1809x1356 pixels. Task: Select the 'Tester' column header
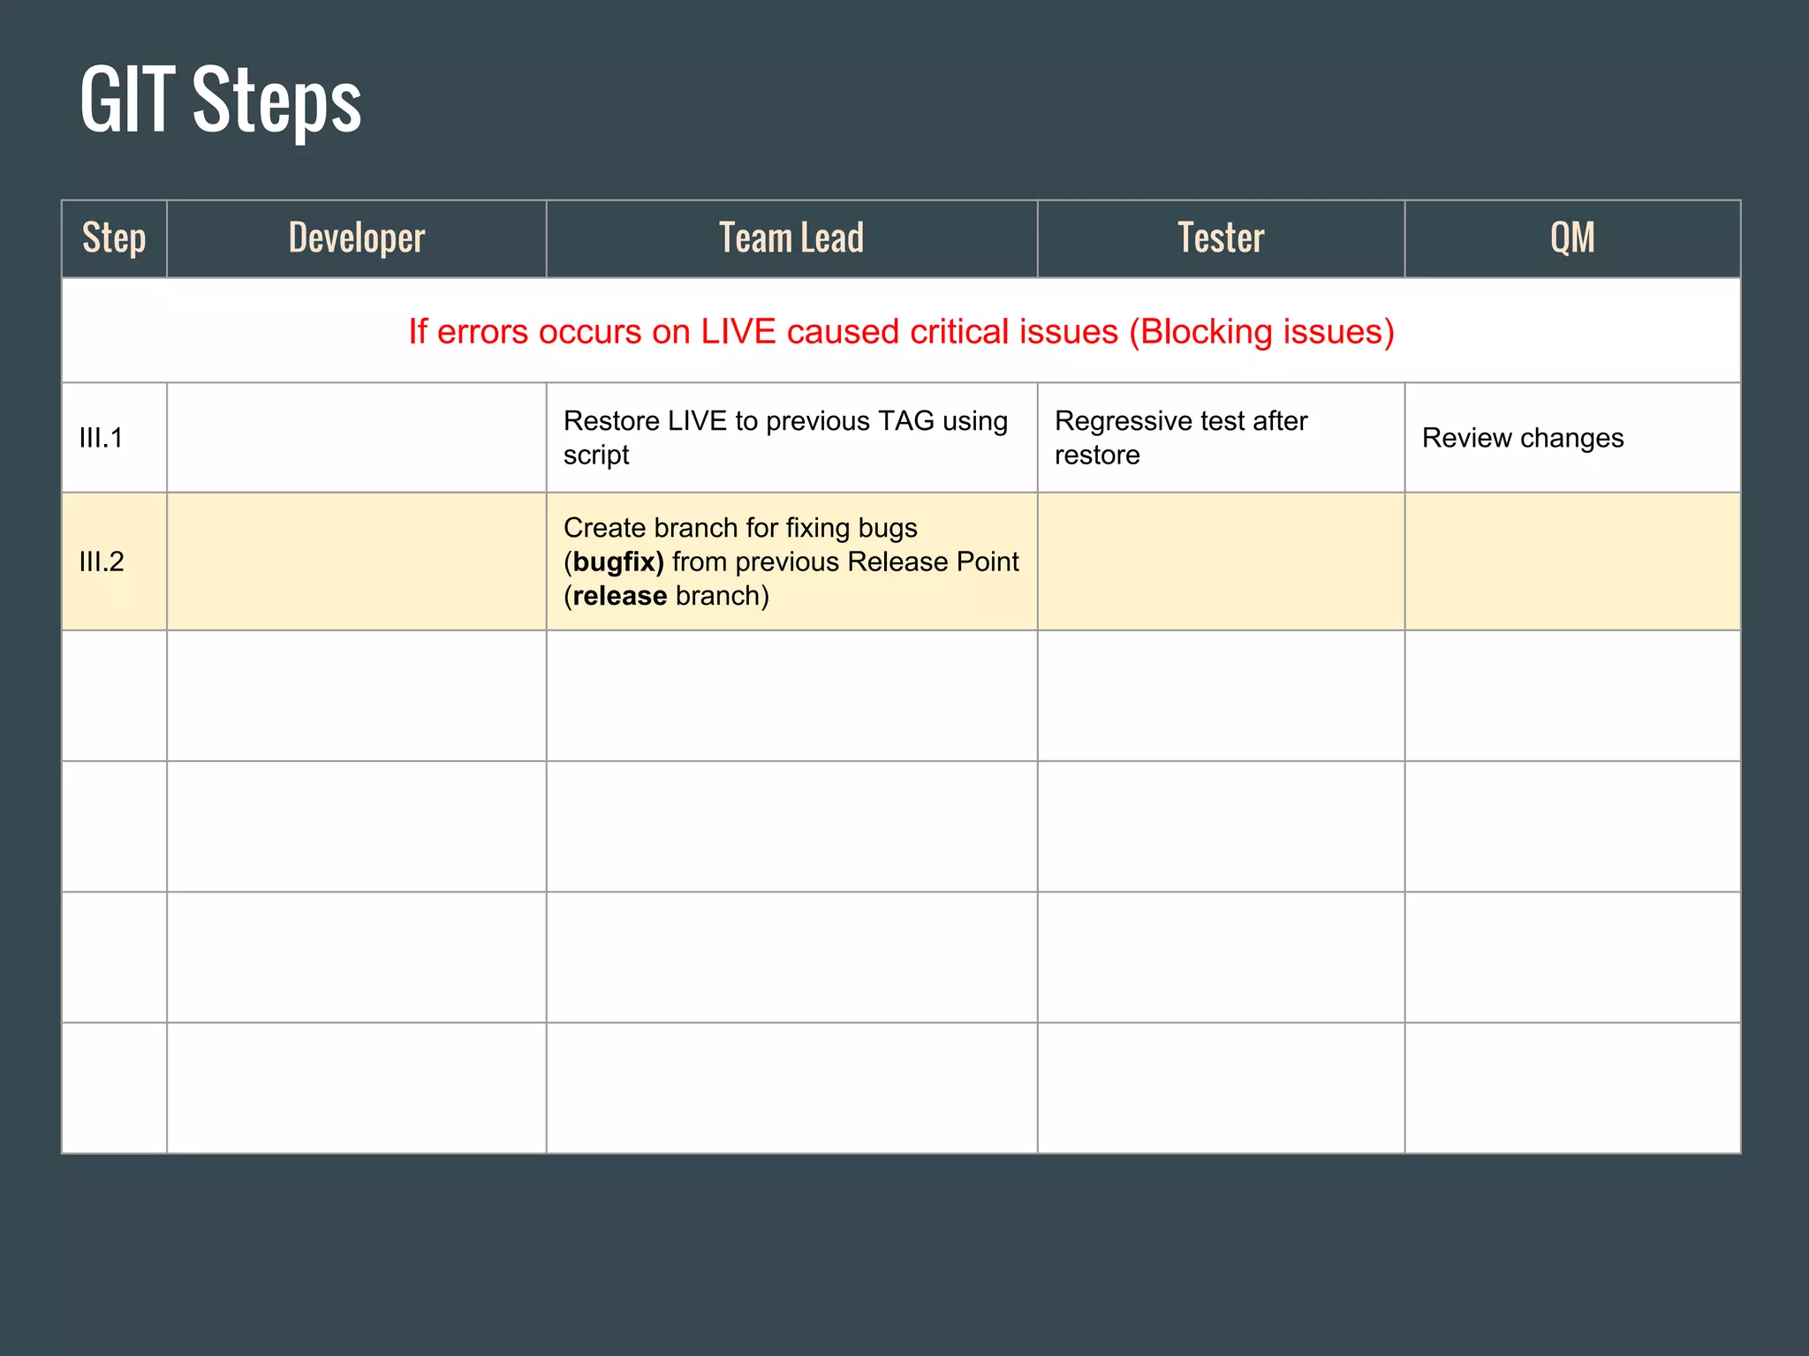click(x=1221, y=238)
